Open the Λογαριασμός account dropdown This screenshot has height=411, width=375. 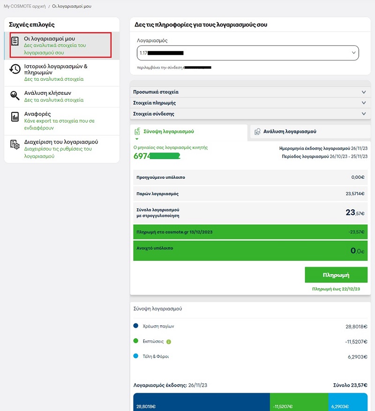pos(248,53)
